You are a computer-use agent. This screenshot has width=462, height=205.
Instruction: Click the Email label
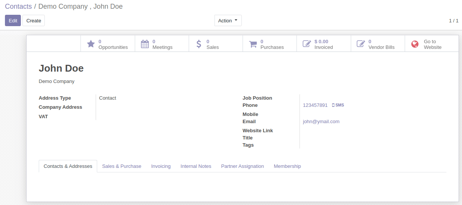(x=249, y=121)
